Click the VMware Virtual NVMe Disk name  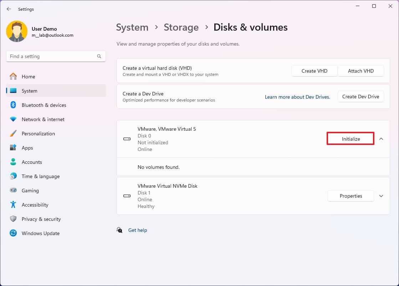click(168, 186)
